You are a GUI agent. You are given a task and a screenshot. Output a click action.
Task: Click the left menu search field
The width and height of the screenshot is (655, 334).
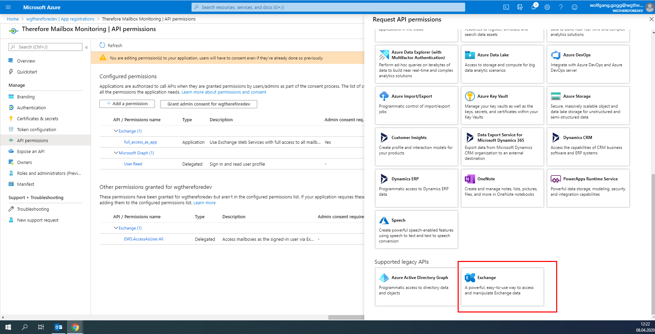(x=45, y=47)
